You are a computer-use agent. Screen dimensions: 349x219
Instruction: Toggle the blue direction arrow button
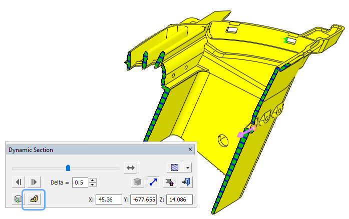click(x=153, y=182)
